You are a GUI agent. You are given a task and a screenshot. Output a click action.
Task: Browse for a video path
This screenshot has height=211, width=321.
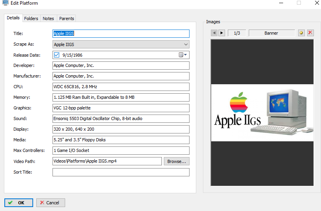click(x=176, y=161)
